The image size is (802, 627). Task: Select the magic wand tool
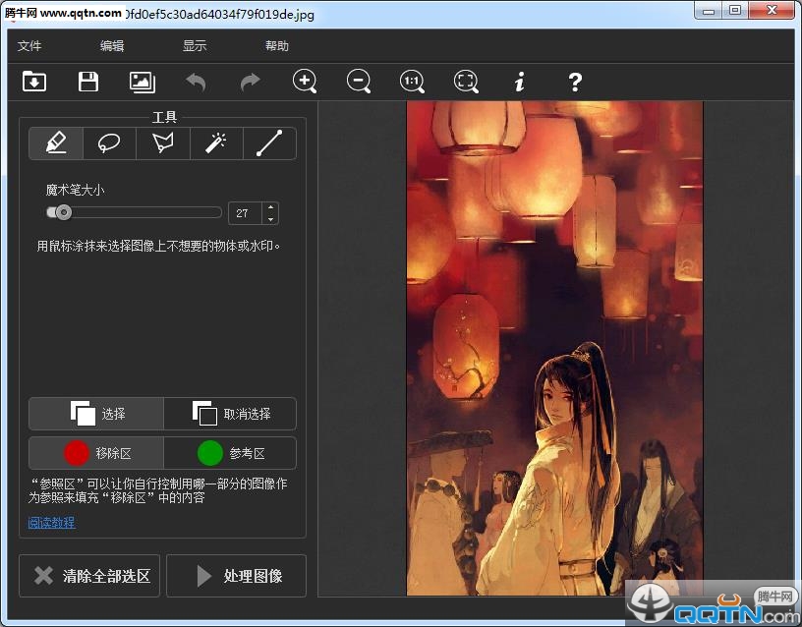[x=216, y=143]
